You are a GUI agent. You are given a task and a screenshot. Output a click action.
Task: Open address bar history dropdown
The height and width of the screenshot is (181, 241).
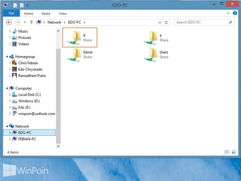point(160,23)
